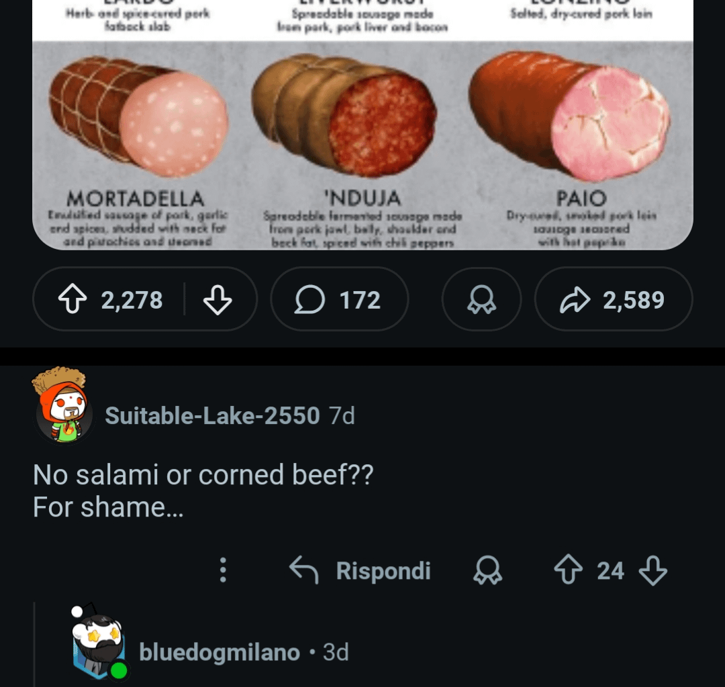Collapse the reply thread line beside bluedogmilano
This screenshot has height=687, width=725.
click(35, 644)
